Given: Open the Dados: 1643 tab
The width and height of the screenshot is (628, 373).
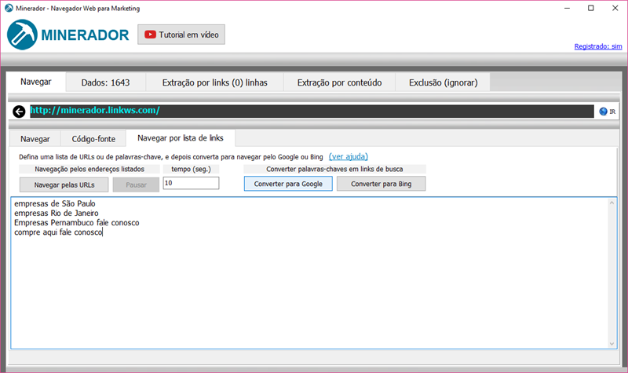Looking at the screenshot, I should 106,82.
